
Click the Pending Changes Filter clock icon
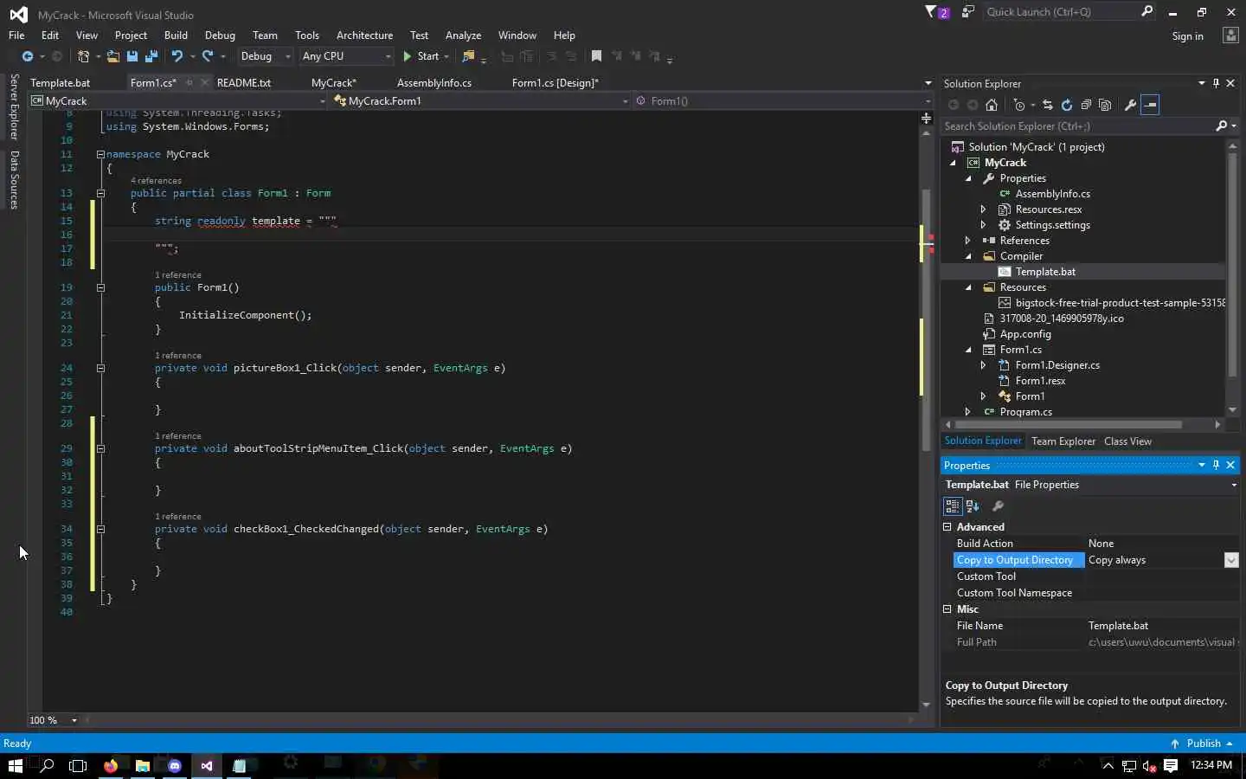pyautogui.click(x=1019, y=105)
